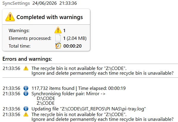This screenshot has width=178, height=122.
Task: Click the warning triangle next to Warnings count
Action: pos(58,30)
